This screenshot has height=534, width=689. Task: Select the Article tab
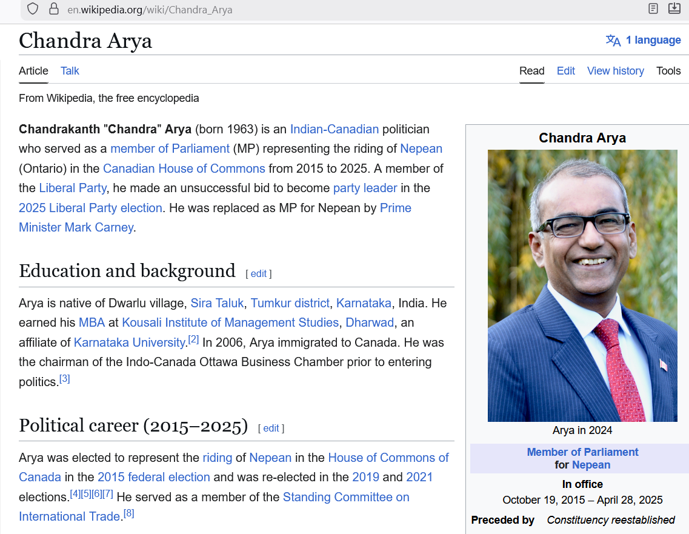[x=33, y=71]
